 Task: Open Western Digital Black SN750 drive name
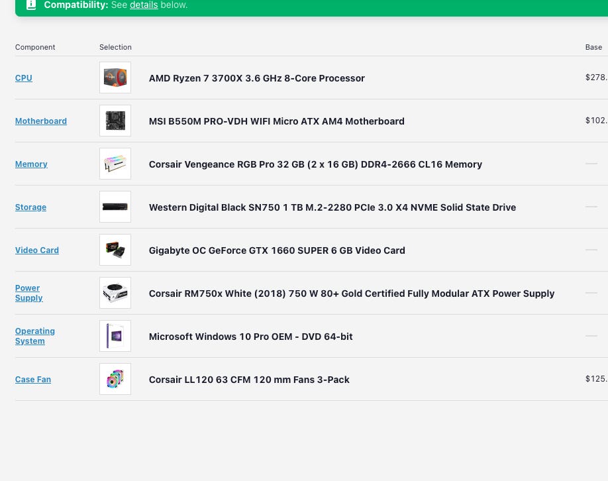click(332, 207)
